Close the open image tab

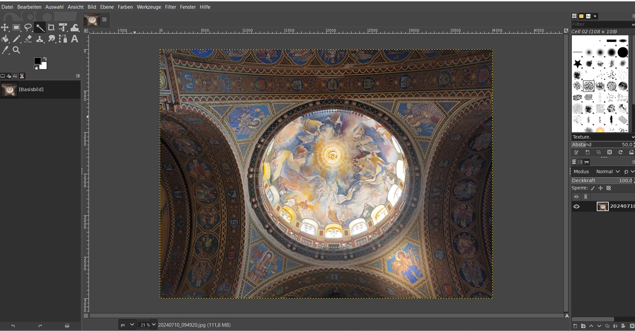[104, 19]
